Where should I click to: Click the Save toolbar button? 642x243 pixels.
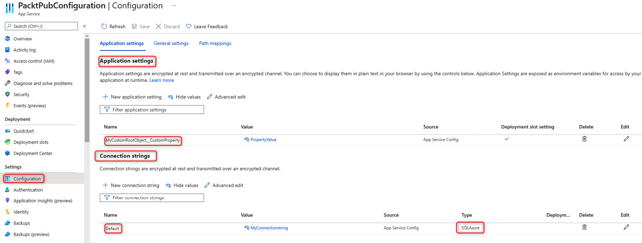(x=140, y=26)
